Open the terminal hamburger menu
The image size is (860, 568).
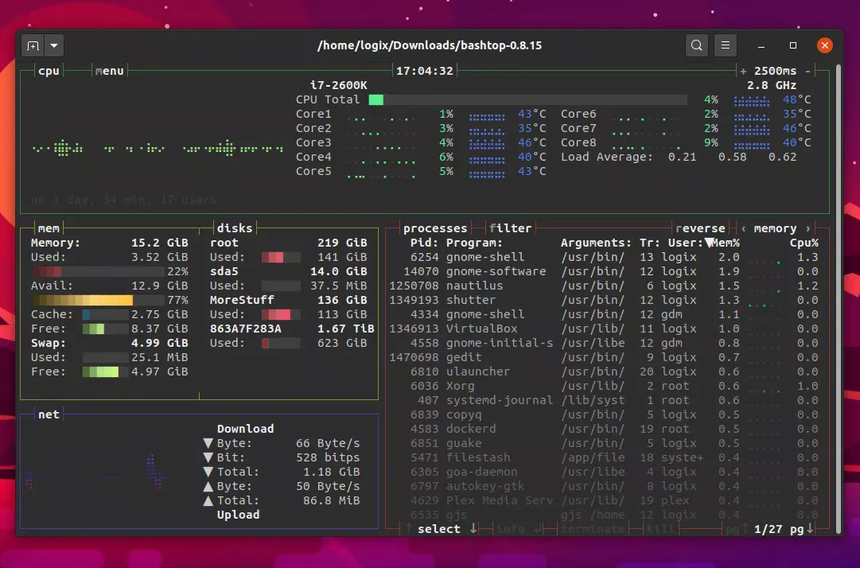click(x=725, y=45)
